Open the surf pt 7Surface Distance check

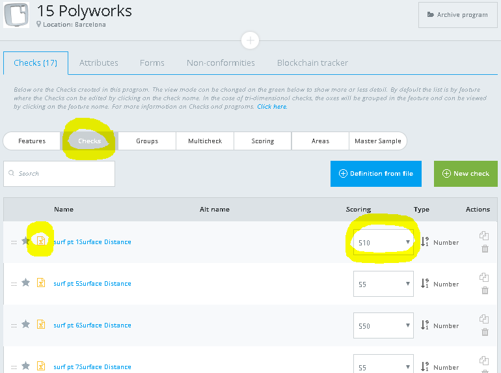[x=92, y=367]
